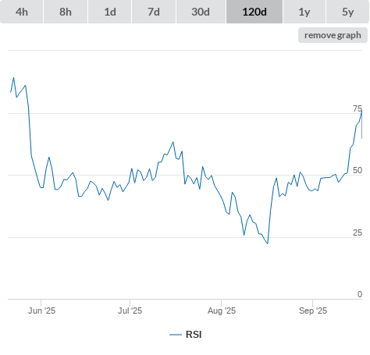The image size is (370, 355).
Task: Click the Sep '25 axis label
Action: pyautogui.click(x=313, y=311)
